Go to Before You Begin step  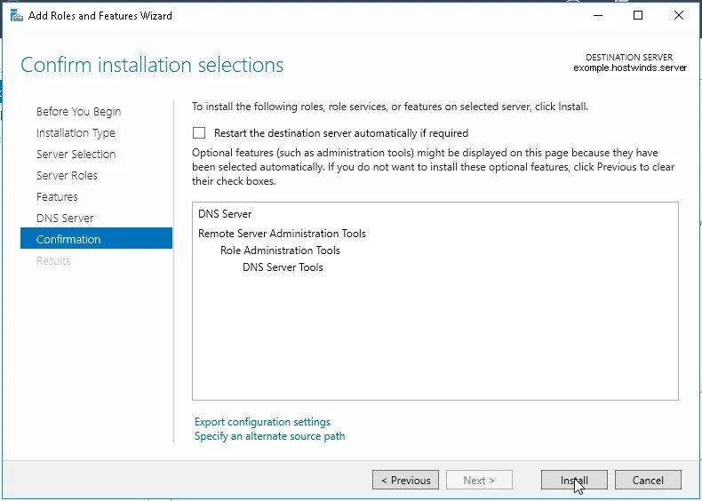(x=79, y=112)
